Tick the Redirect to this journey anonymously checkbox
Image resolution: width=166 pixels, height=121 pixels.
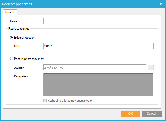[45, 101]
